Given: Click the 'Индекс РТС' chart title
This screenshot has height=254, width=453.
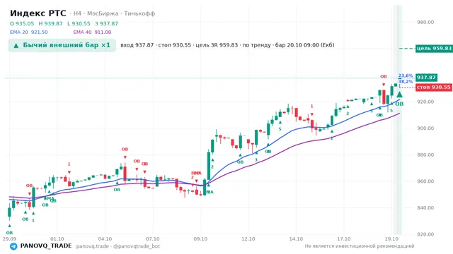Looking at the screenshot, I should (38, 13).
